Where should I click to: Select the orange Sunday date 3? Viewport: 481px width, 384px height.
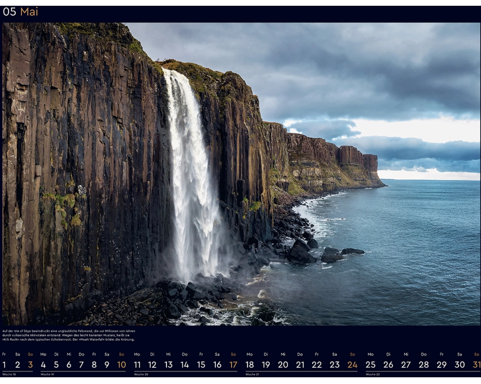click(30, 364)
